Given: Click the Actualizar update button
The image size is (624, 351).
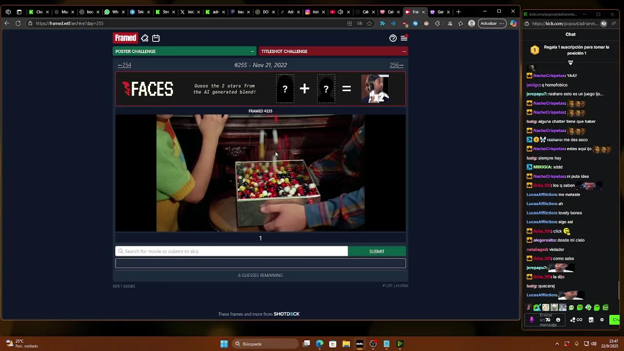Looking at the screenshot, I should click(492, 23).
